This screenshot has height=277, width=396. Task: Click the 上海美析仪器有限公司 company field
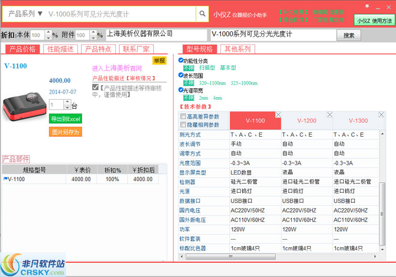pos(157,35)
